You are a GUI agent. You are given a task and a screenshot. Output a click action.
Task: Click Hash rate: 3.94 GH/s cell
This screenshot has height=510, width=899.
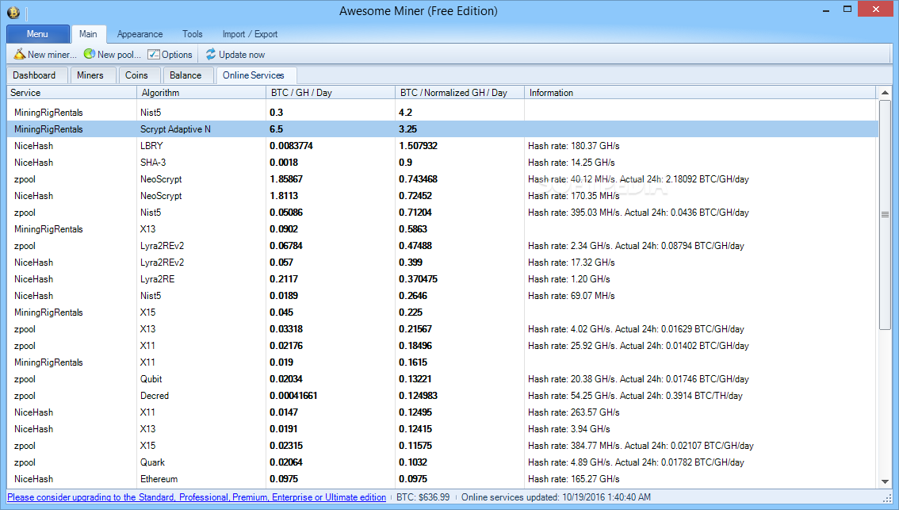[568, 428]
